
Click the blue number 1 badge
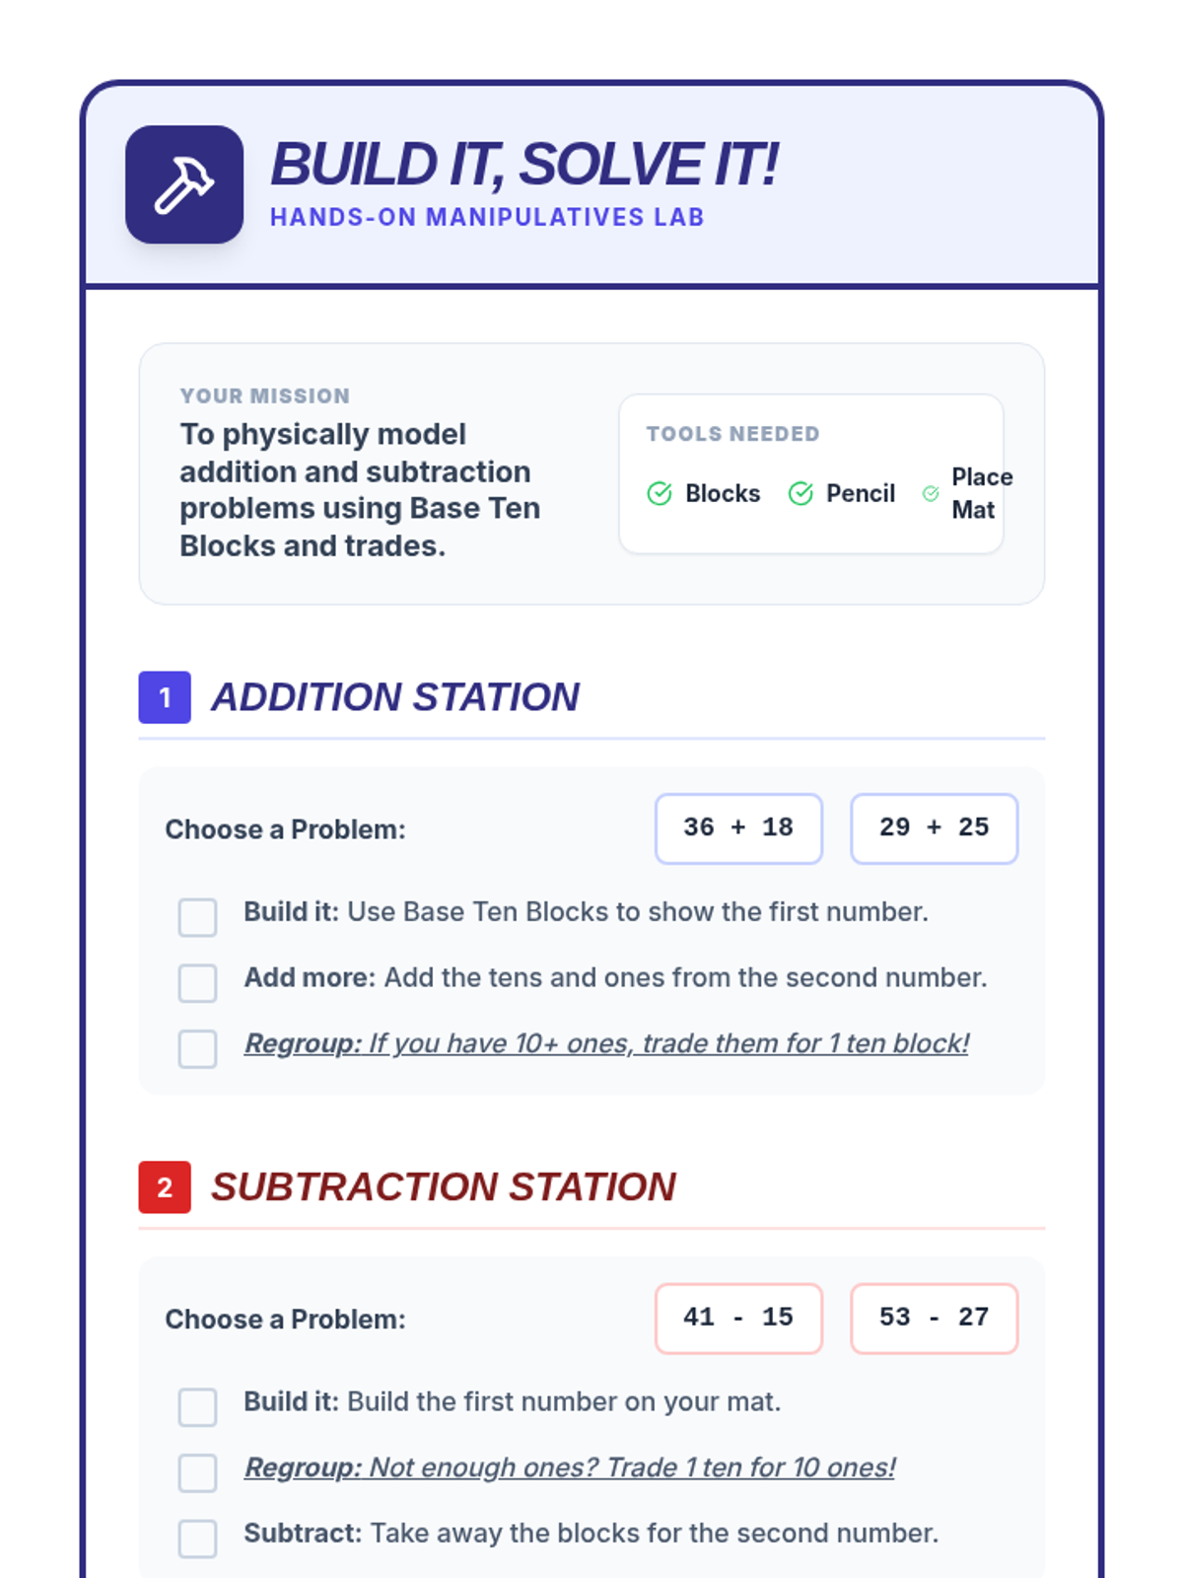(x=165, y=697)
